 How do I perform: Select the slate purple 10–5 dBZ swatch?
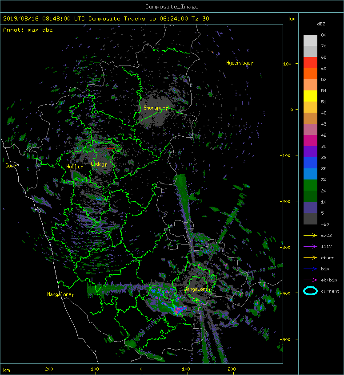tap(310, 207)
